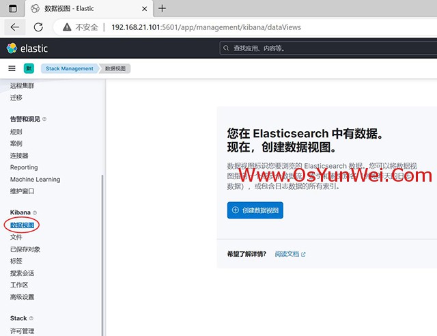The height and width of the screenshot is (336, 437).
Task: Click the browser address bar URL
Action: coord(206,27)
